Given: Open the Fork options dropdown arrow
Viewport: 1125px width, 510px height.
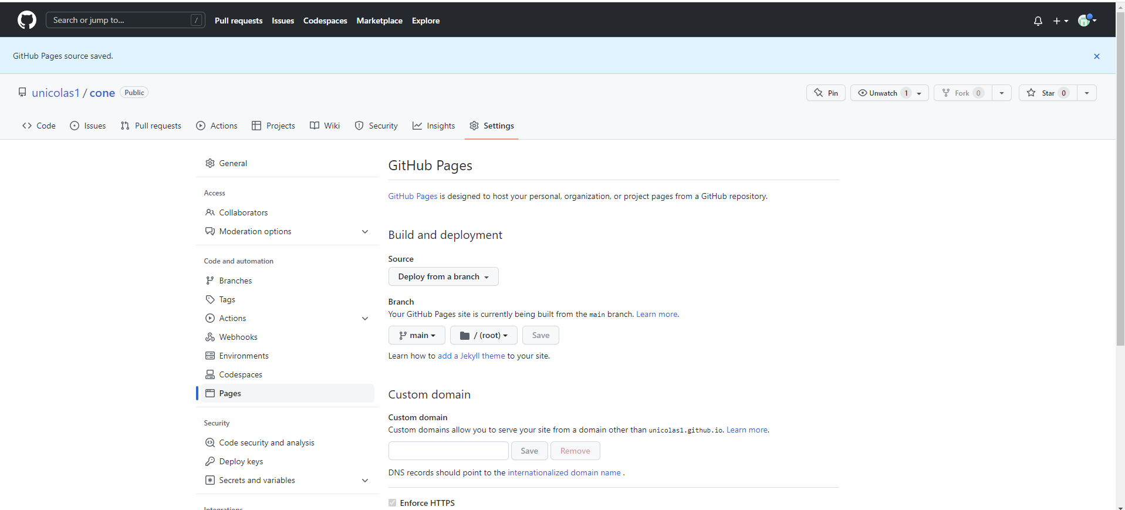Looking at the screenshot, I should [1002, 93].
